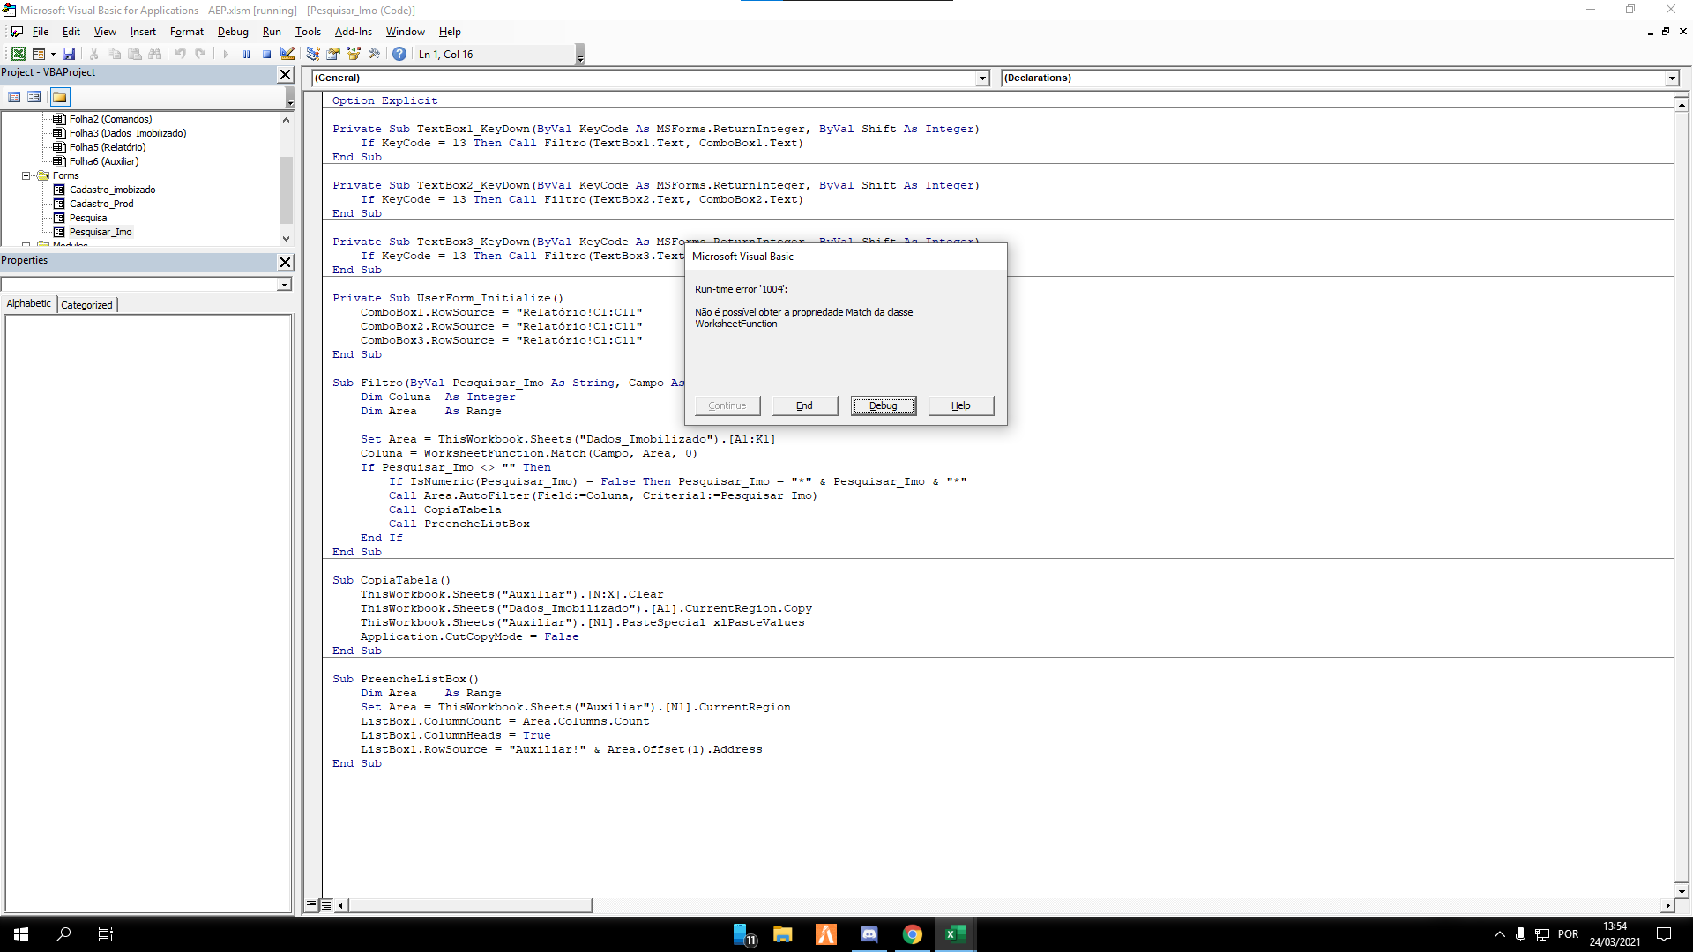Toggle Design Mode toolbar icon
1693x952 pixels.
click(x=287, y=54)
